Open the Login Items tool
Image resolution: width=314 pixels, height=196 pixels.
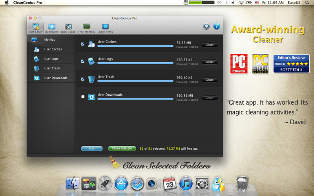coord(105,28)
